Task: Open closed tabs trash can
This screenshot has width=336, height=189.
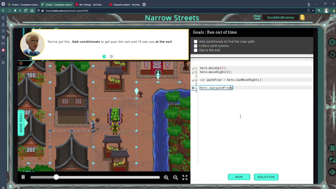Action: pos(309,4)
